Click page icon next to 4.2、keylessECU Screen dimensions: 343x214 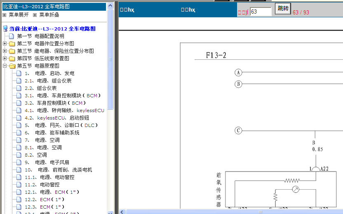pos(19,118)
